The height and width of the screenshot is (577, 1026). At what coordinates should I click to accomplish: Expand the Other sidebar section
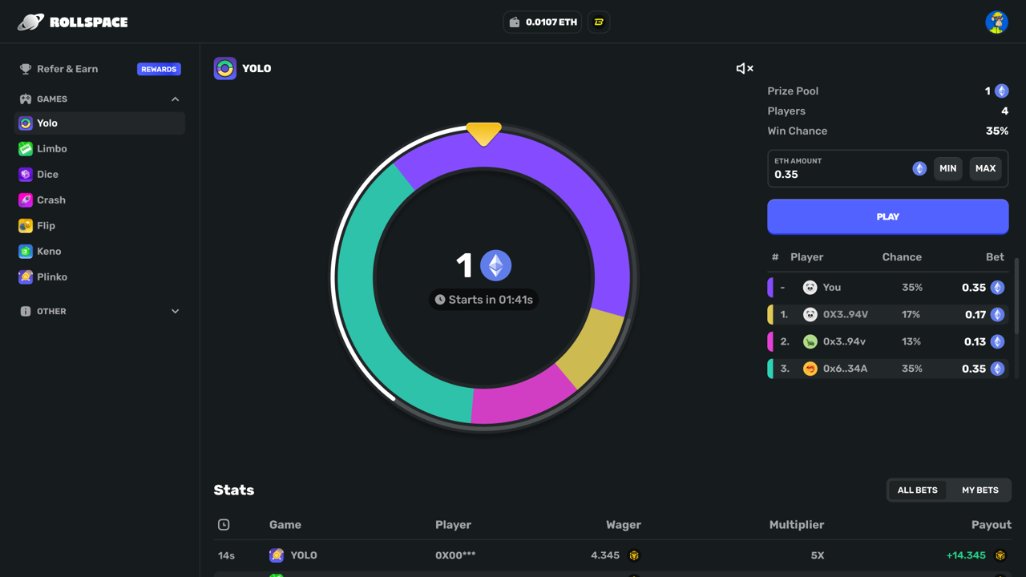175,311
